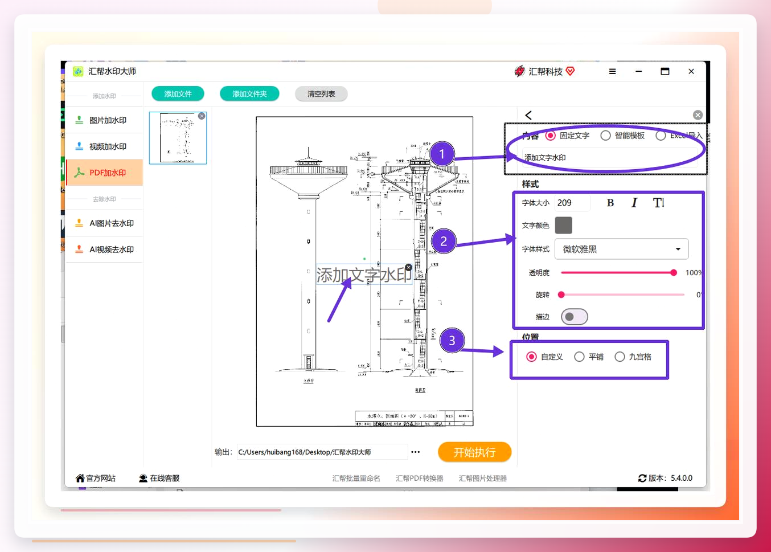
Task: Open the 在线客服 link
Action: [x=165, y=478]
